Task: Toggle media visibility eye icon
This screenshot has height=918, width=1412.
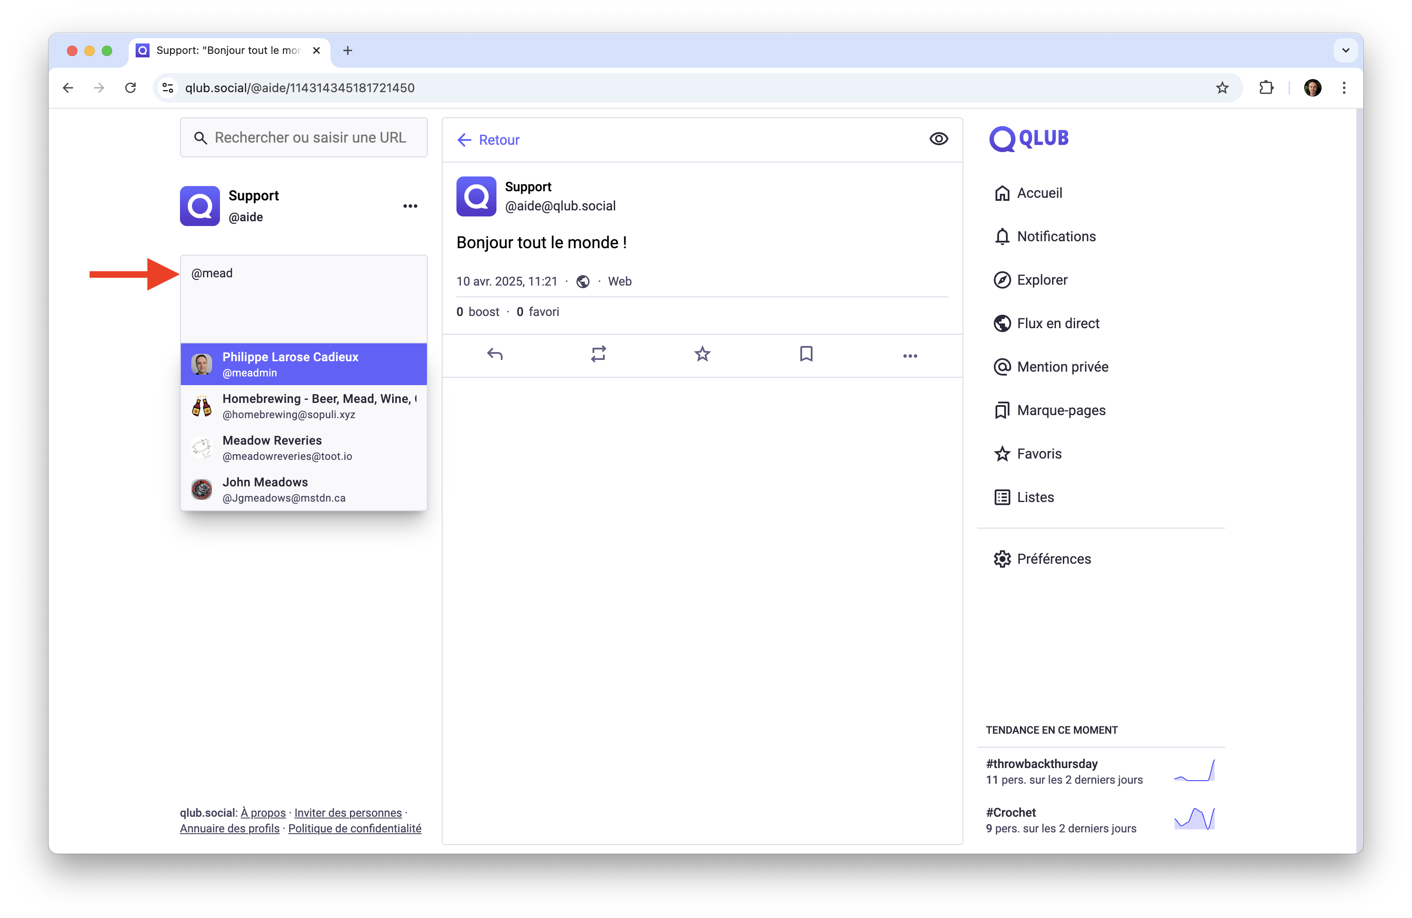Action: 939,139
